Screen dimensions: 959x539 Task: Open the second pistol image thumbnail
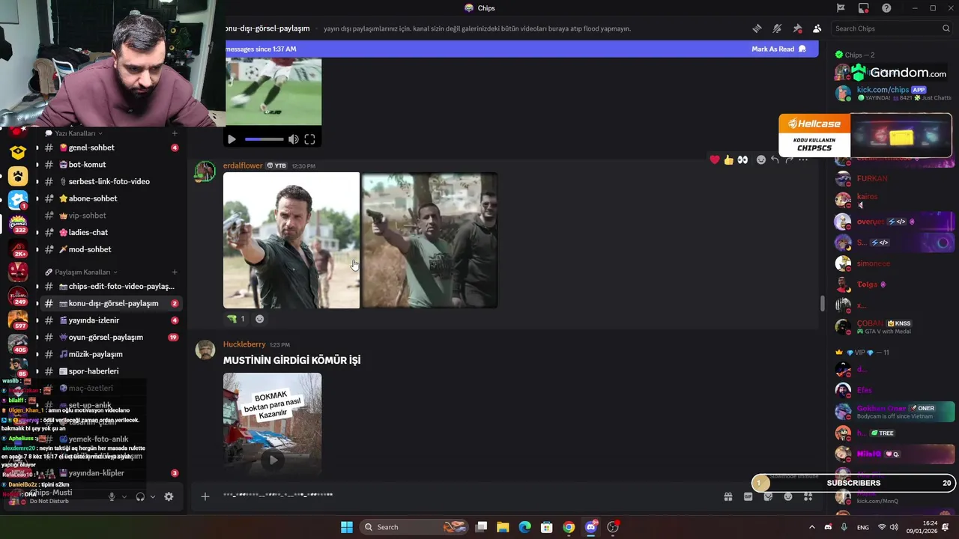[x=430, y=240]
